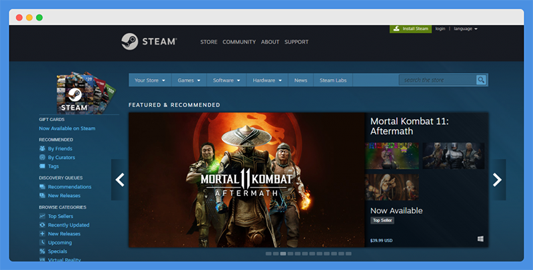
Task: Open the By Curators link
Action: click(61, 158)
